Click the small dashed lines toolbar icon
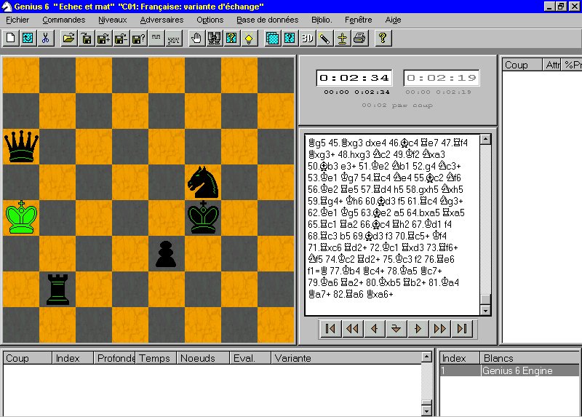Screen dimensions: 582x417 point(156,39)
